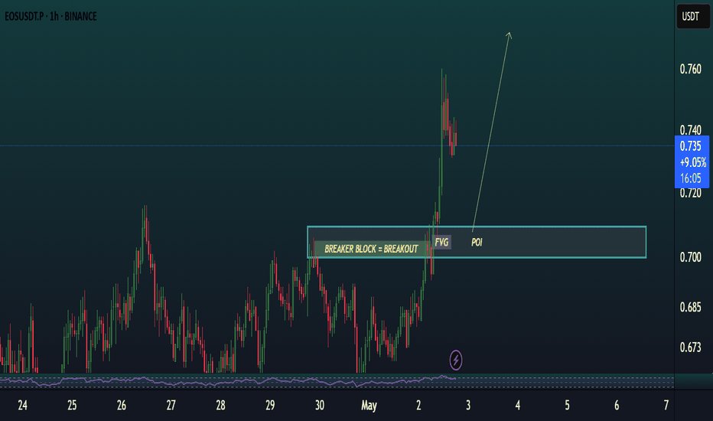
Task: Open the USDT currency selector
Action: pyautogui.click(x=692, y=17)
